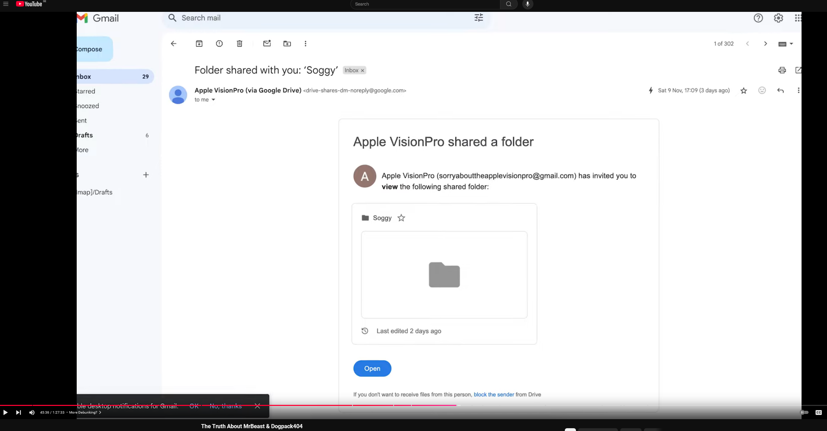This screenshot has width=827, height=431.
Task: Click the Gmail logo
Action: tap(98, 18)
